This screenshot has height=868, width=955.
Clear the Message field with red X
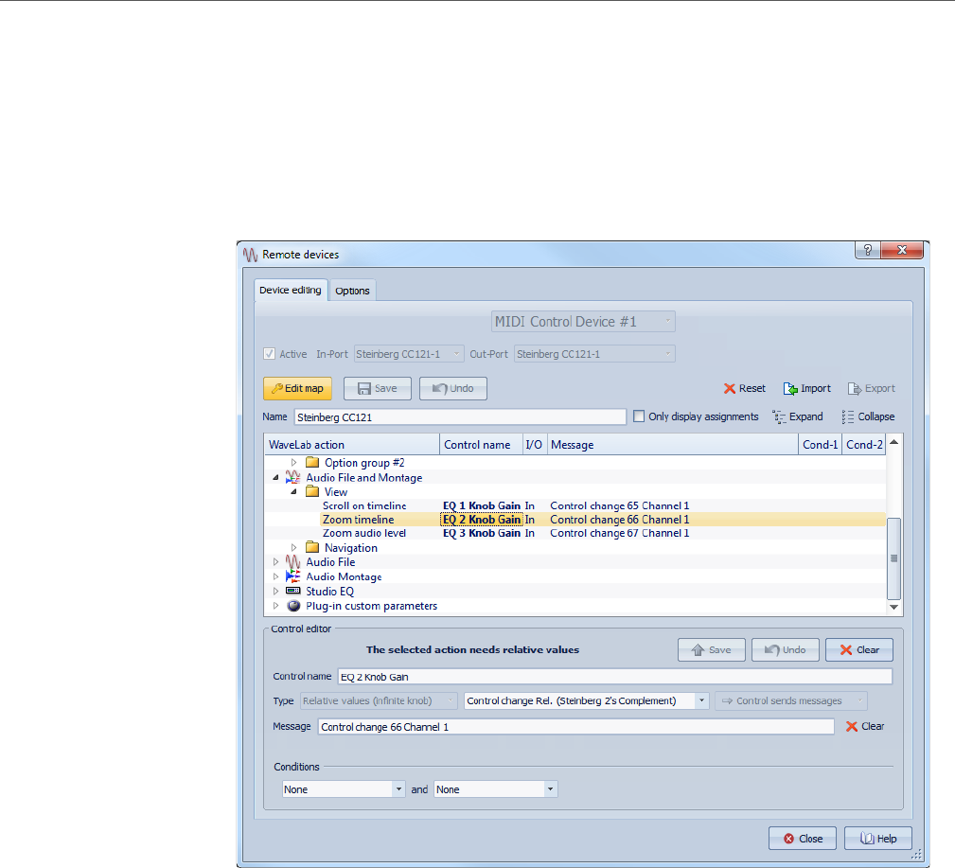865,726
